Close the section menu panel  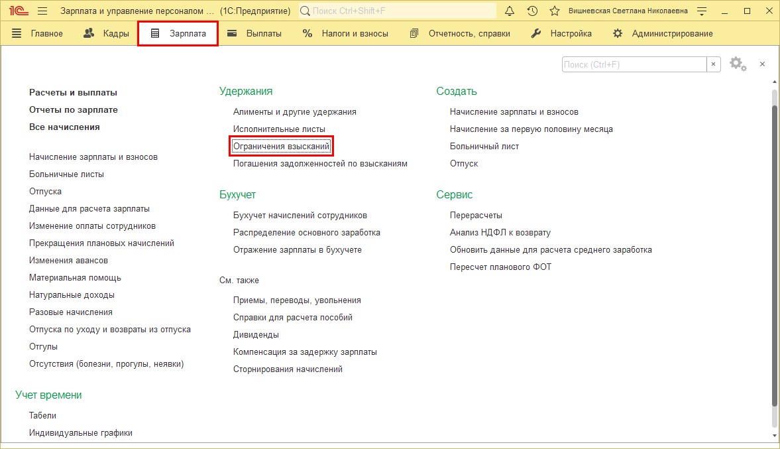762,64
